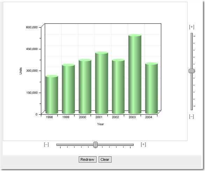Image resolution: width=205 pixels, height=171 pixels.
Task: Click the horizontal slider hatched handle
Action: coord(96,145)
